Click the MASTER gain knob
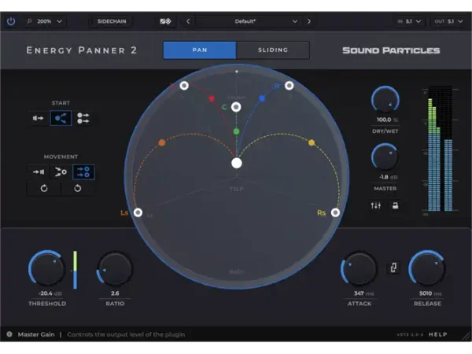 click(x=385, y=158)
